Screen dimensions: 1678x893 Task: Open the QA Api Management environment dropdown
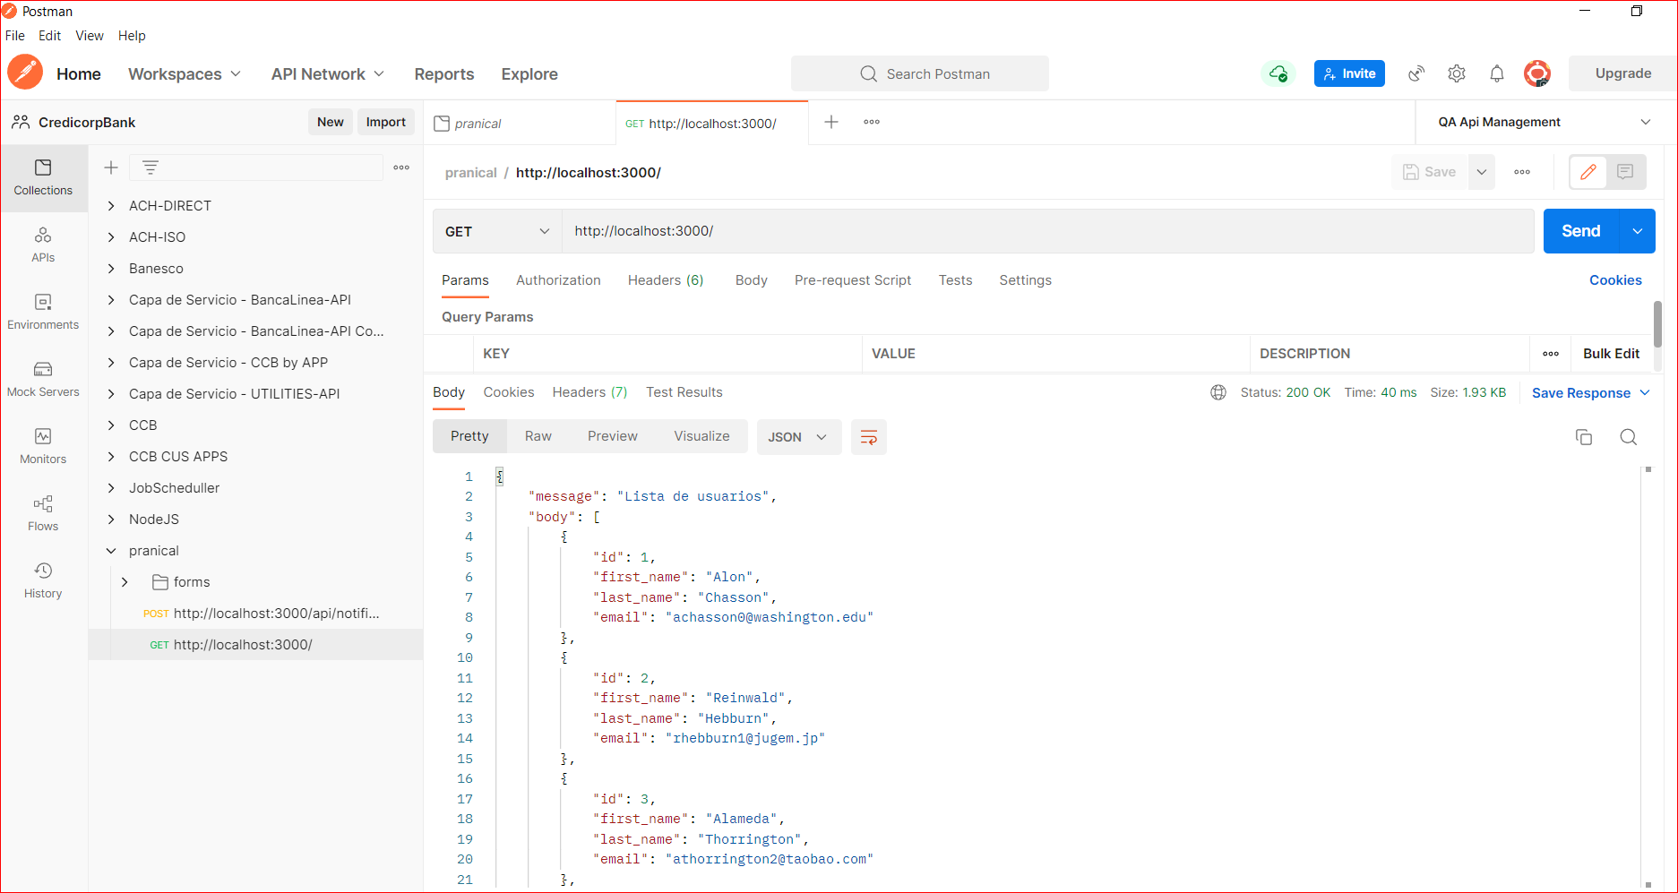coord(1545,122)
